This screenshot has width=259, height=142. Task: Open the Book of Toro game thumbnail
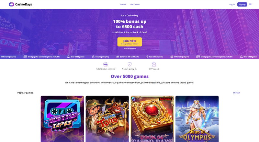pos(107,119)
